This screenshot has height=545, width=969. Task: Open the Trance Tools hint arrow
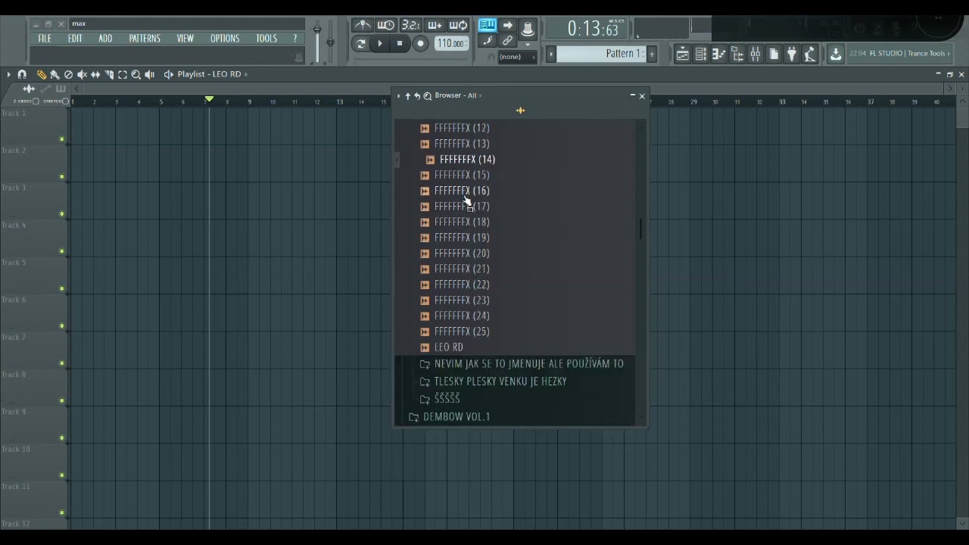point(949,54)
